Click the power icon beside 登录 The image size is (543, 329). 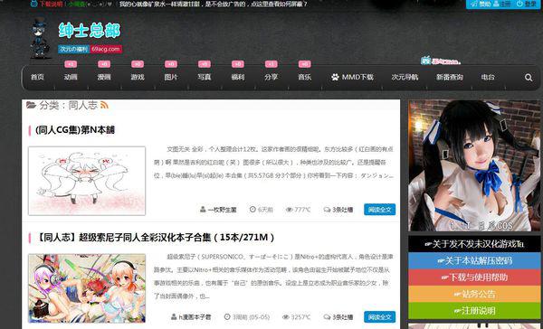point(519,4)
